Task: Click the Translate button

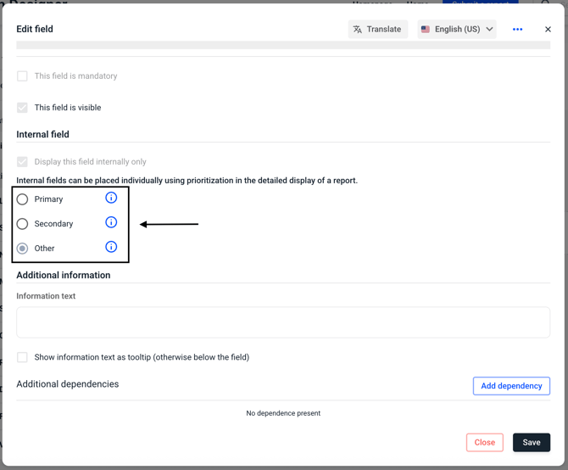Action: (x=377, y=30)
